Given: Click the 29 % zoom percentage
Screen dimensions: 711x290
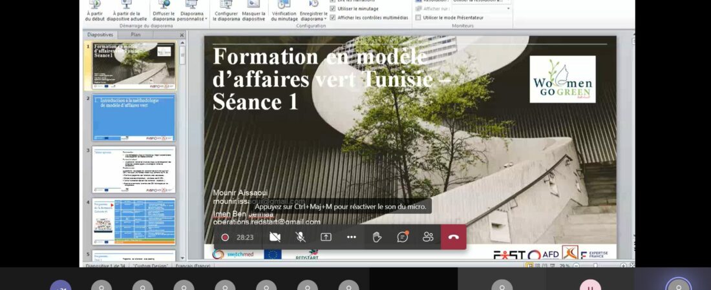Looking at the screenshot, I should click(x=564, y=266).
